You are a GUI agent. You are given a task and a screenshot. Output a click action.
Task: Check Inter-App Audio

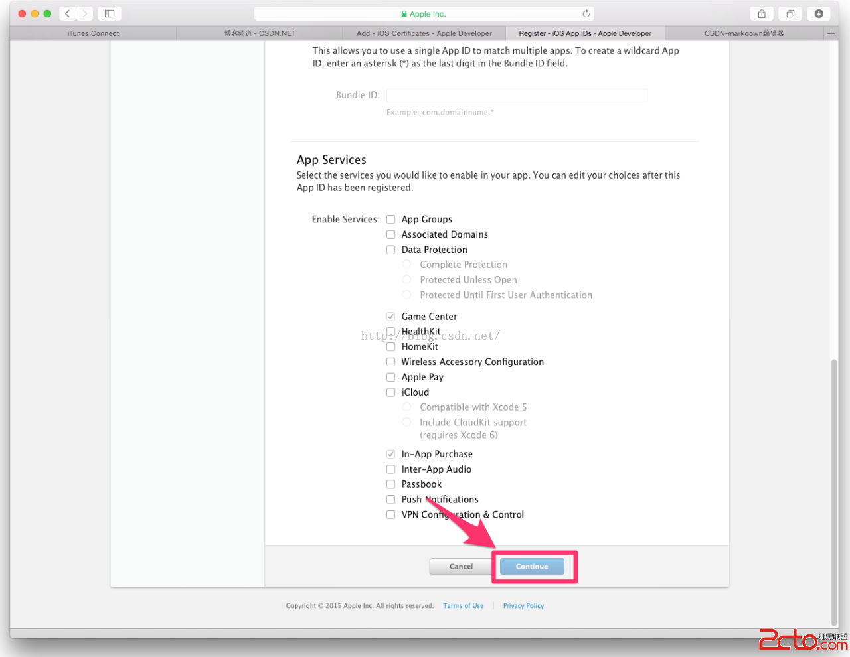pos(391,470)
